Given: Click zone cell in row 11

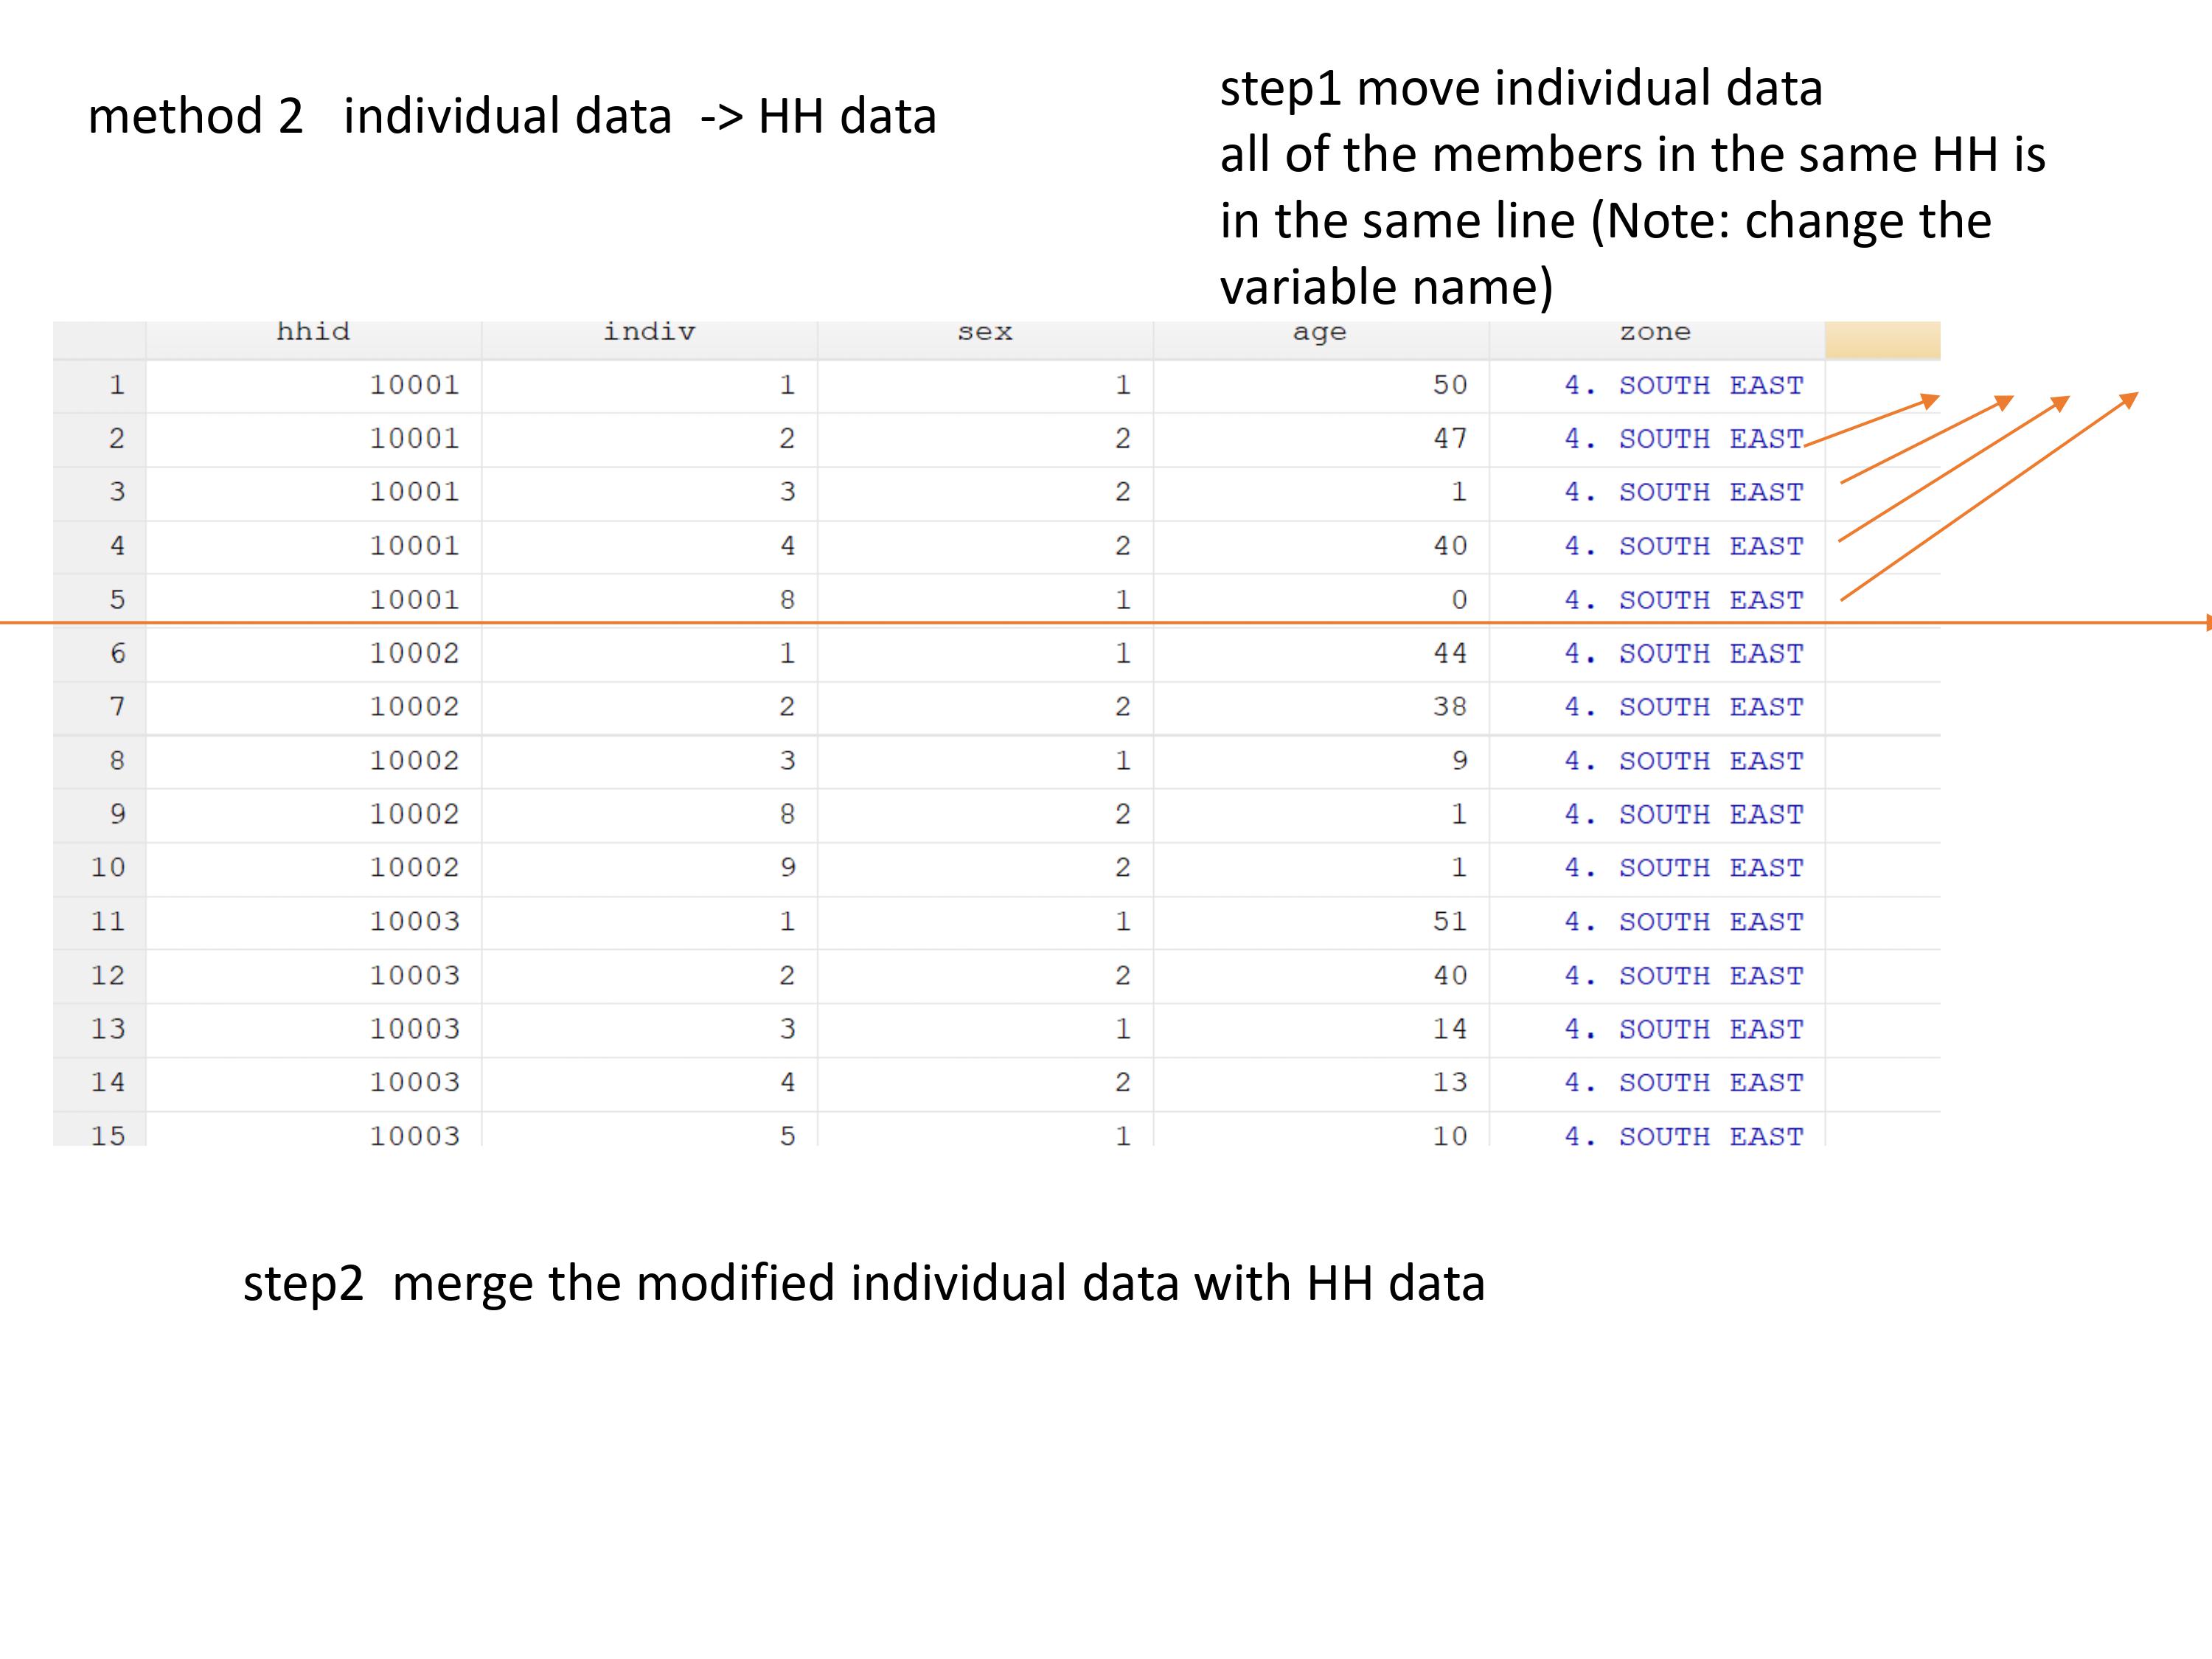Looking at the screenshot, I should (x=1683, y=921).
